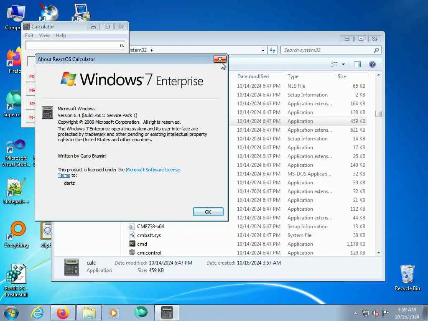Select the System file type cell
This screenshot has width=428, height=321.
(x=299, y=235)
